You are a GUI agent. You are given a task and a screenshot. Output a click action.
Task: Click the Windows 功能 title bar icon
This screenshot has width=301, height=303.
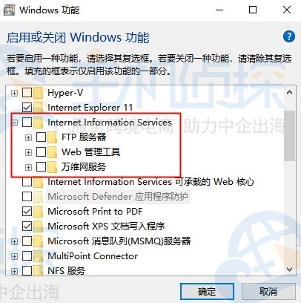tap(9, 10)
